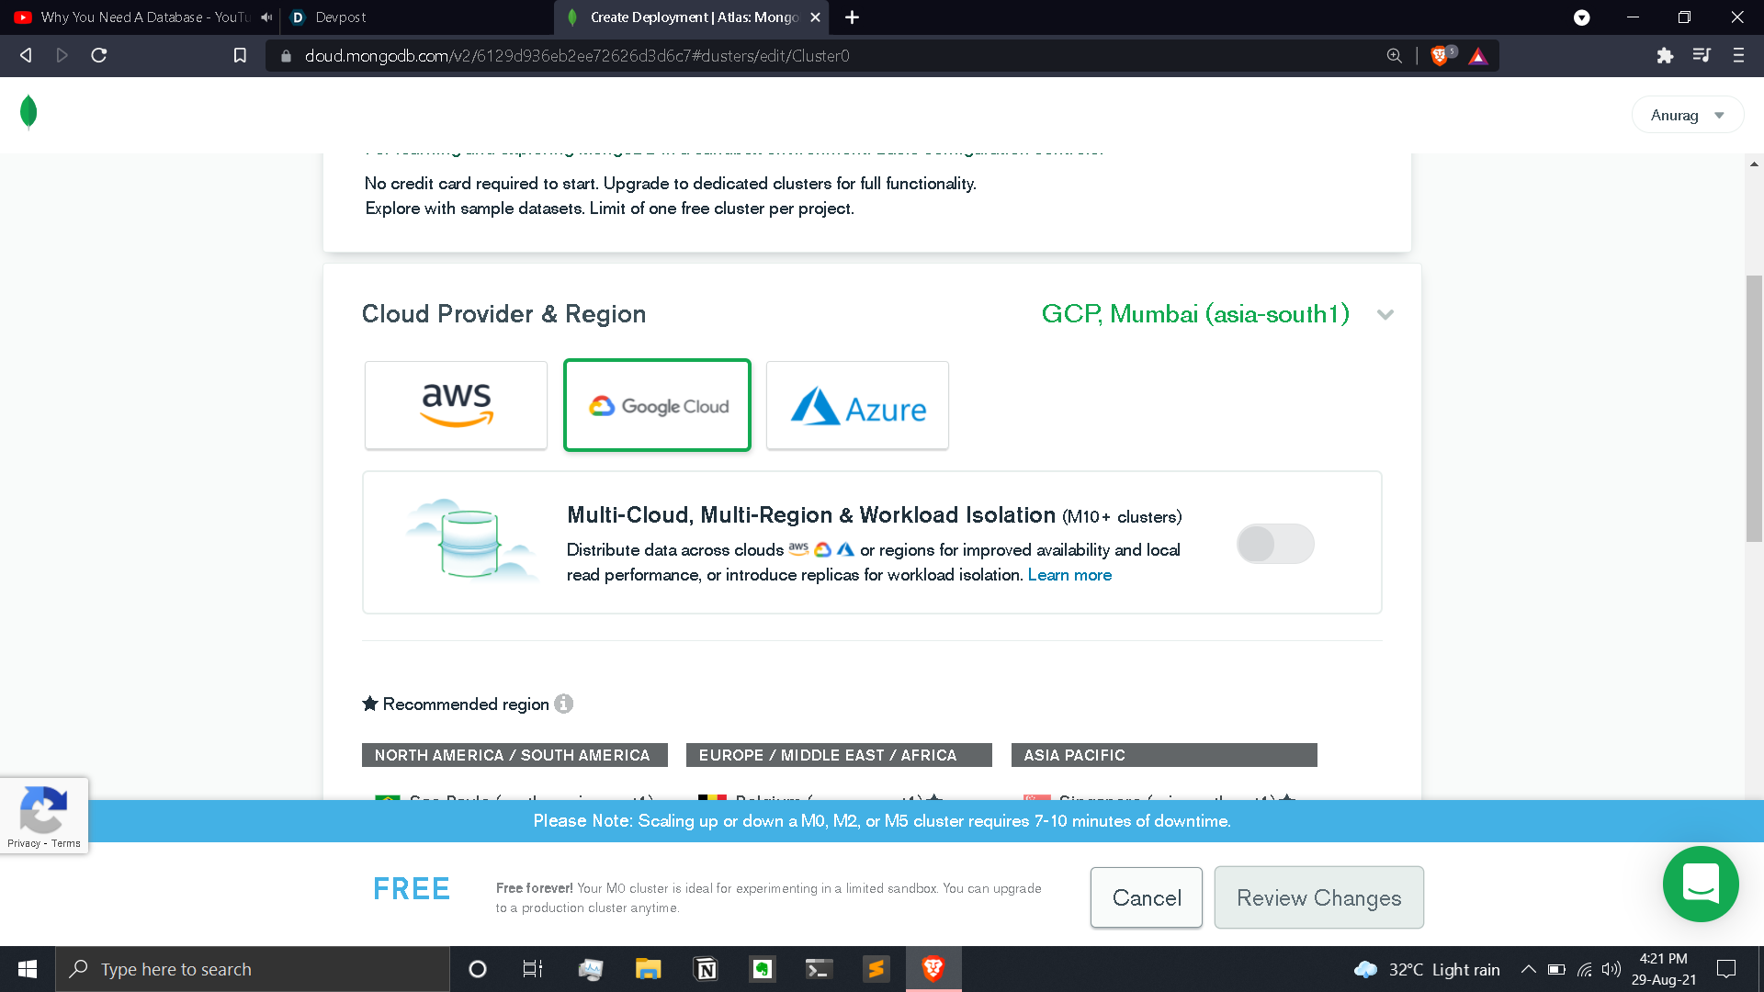Reload the page

99,56
